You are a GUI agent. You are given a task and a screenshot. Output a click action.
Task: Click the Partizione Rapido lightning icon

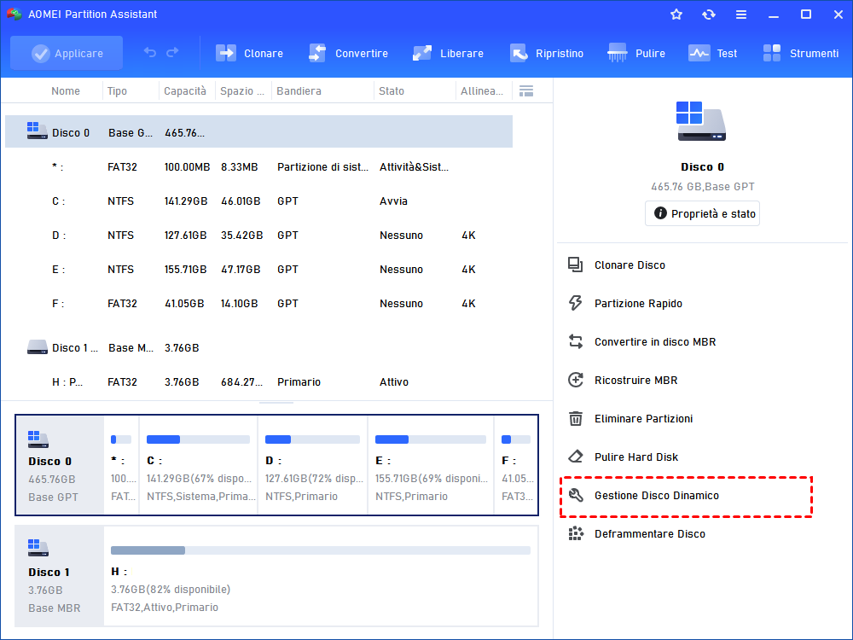pyautogui.click(x=576, y=303)
